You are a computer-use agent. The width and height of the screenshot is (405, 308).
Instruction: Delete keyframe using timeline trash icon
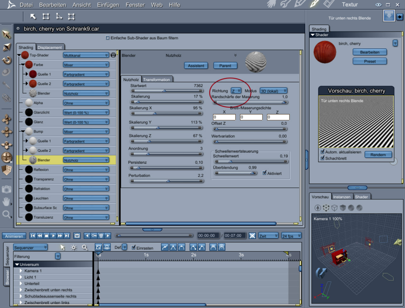pos(101,236)
